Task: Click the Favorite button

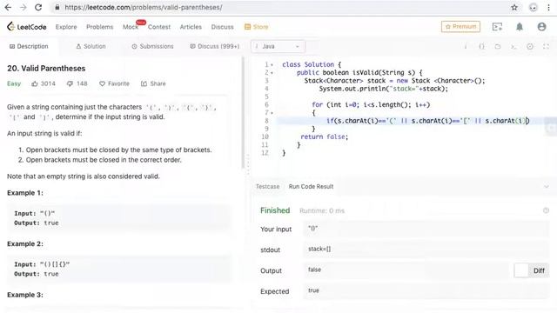Action: (114, 83)
